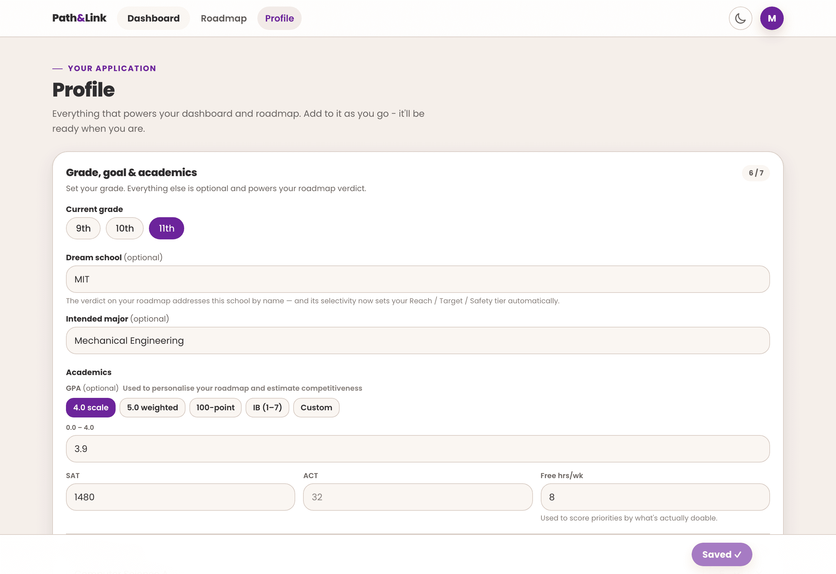This screenshot has height=574, width=836.
Task: Select the Custom GPA scale
Action: point(316,407)
